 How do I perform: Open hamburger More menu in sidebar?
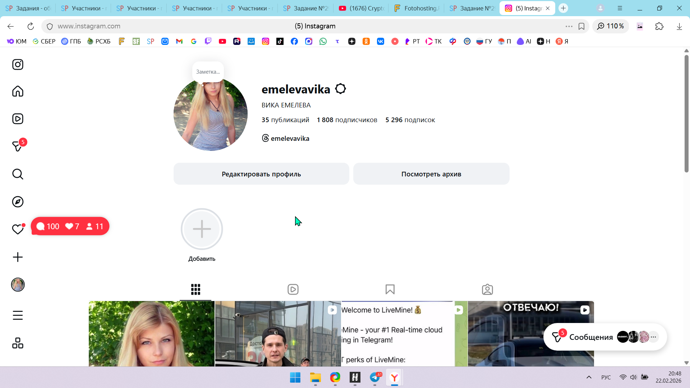(18, 315)
